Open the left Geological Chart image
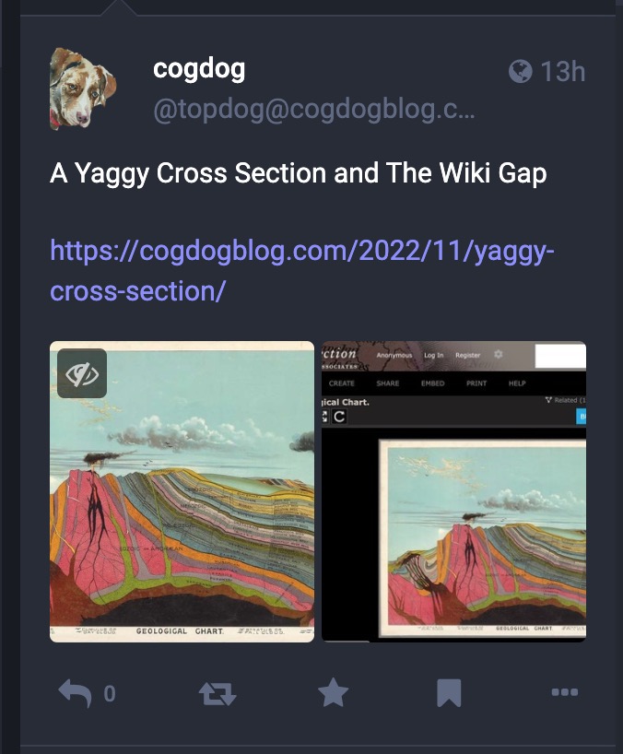Screen dimensions: 623x754 point(182,491)
